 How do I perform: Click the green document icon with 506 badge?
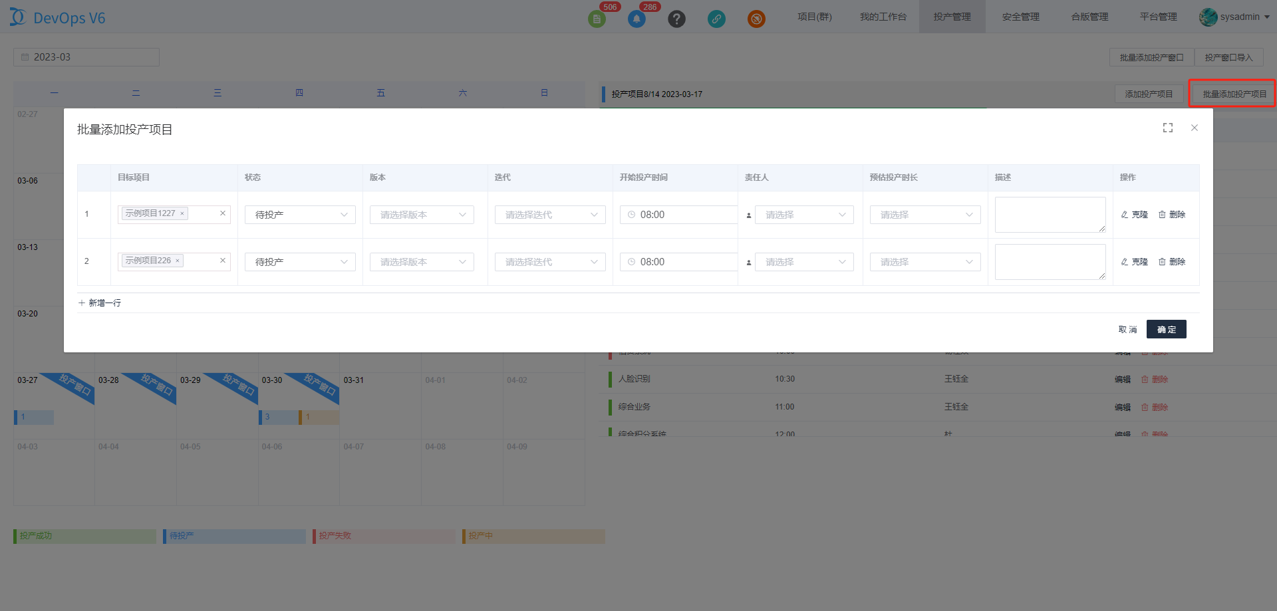(597, 19)
